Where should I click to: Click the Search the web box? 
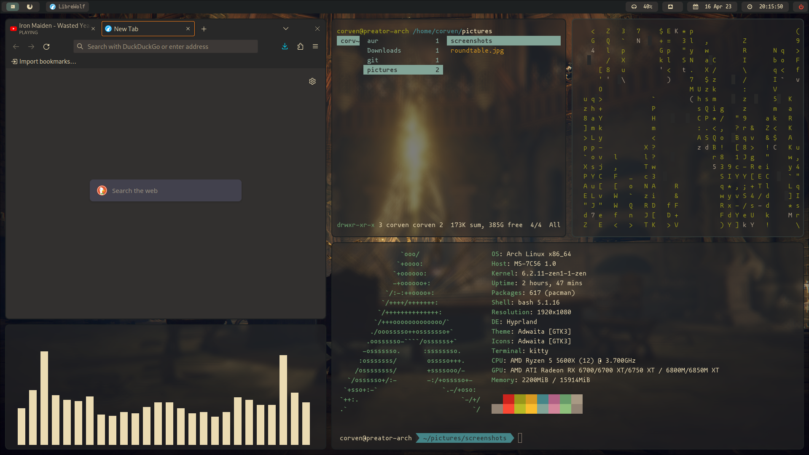point(166,190)
